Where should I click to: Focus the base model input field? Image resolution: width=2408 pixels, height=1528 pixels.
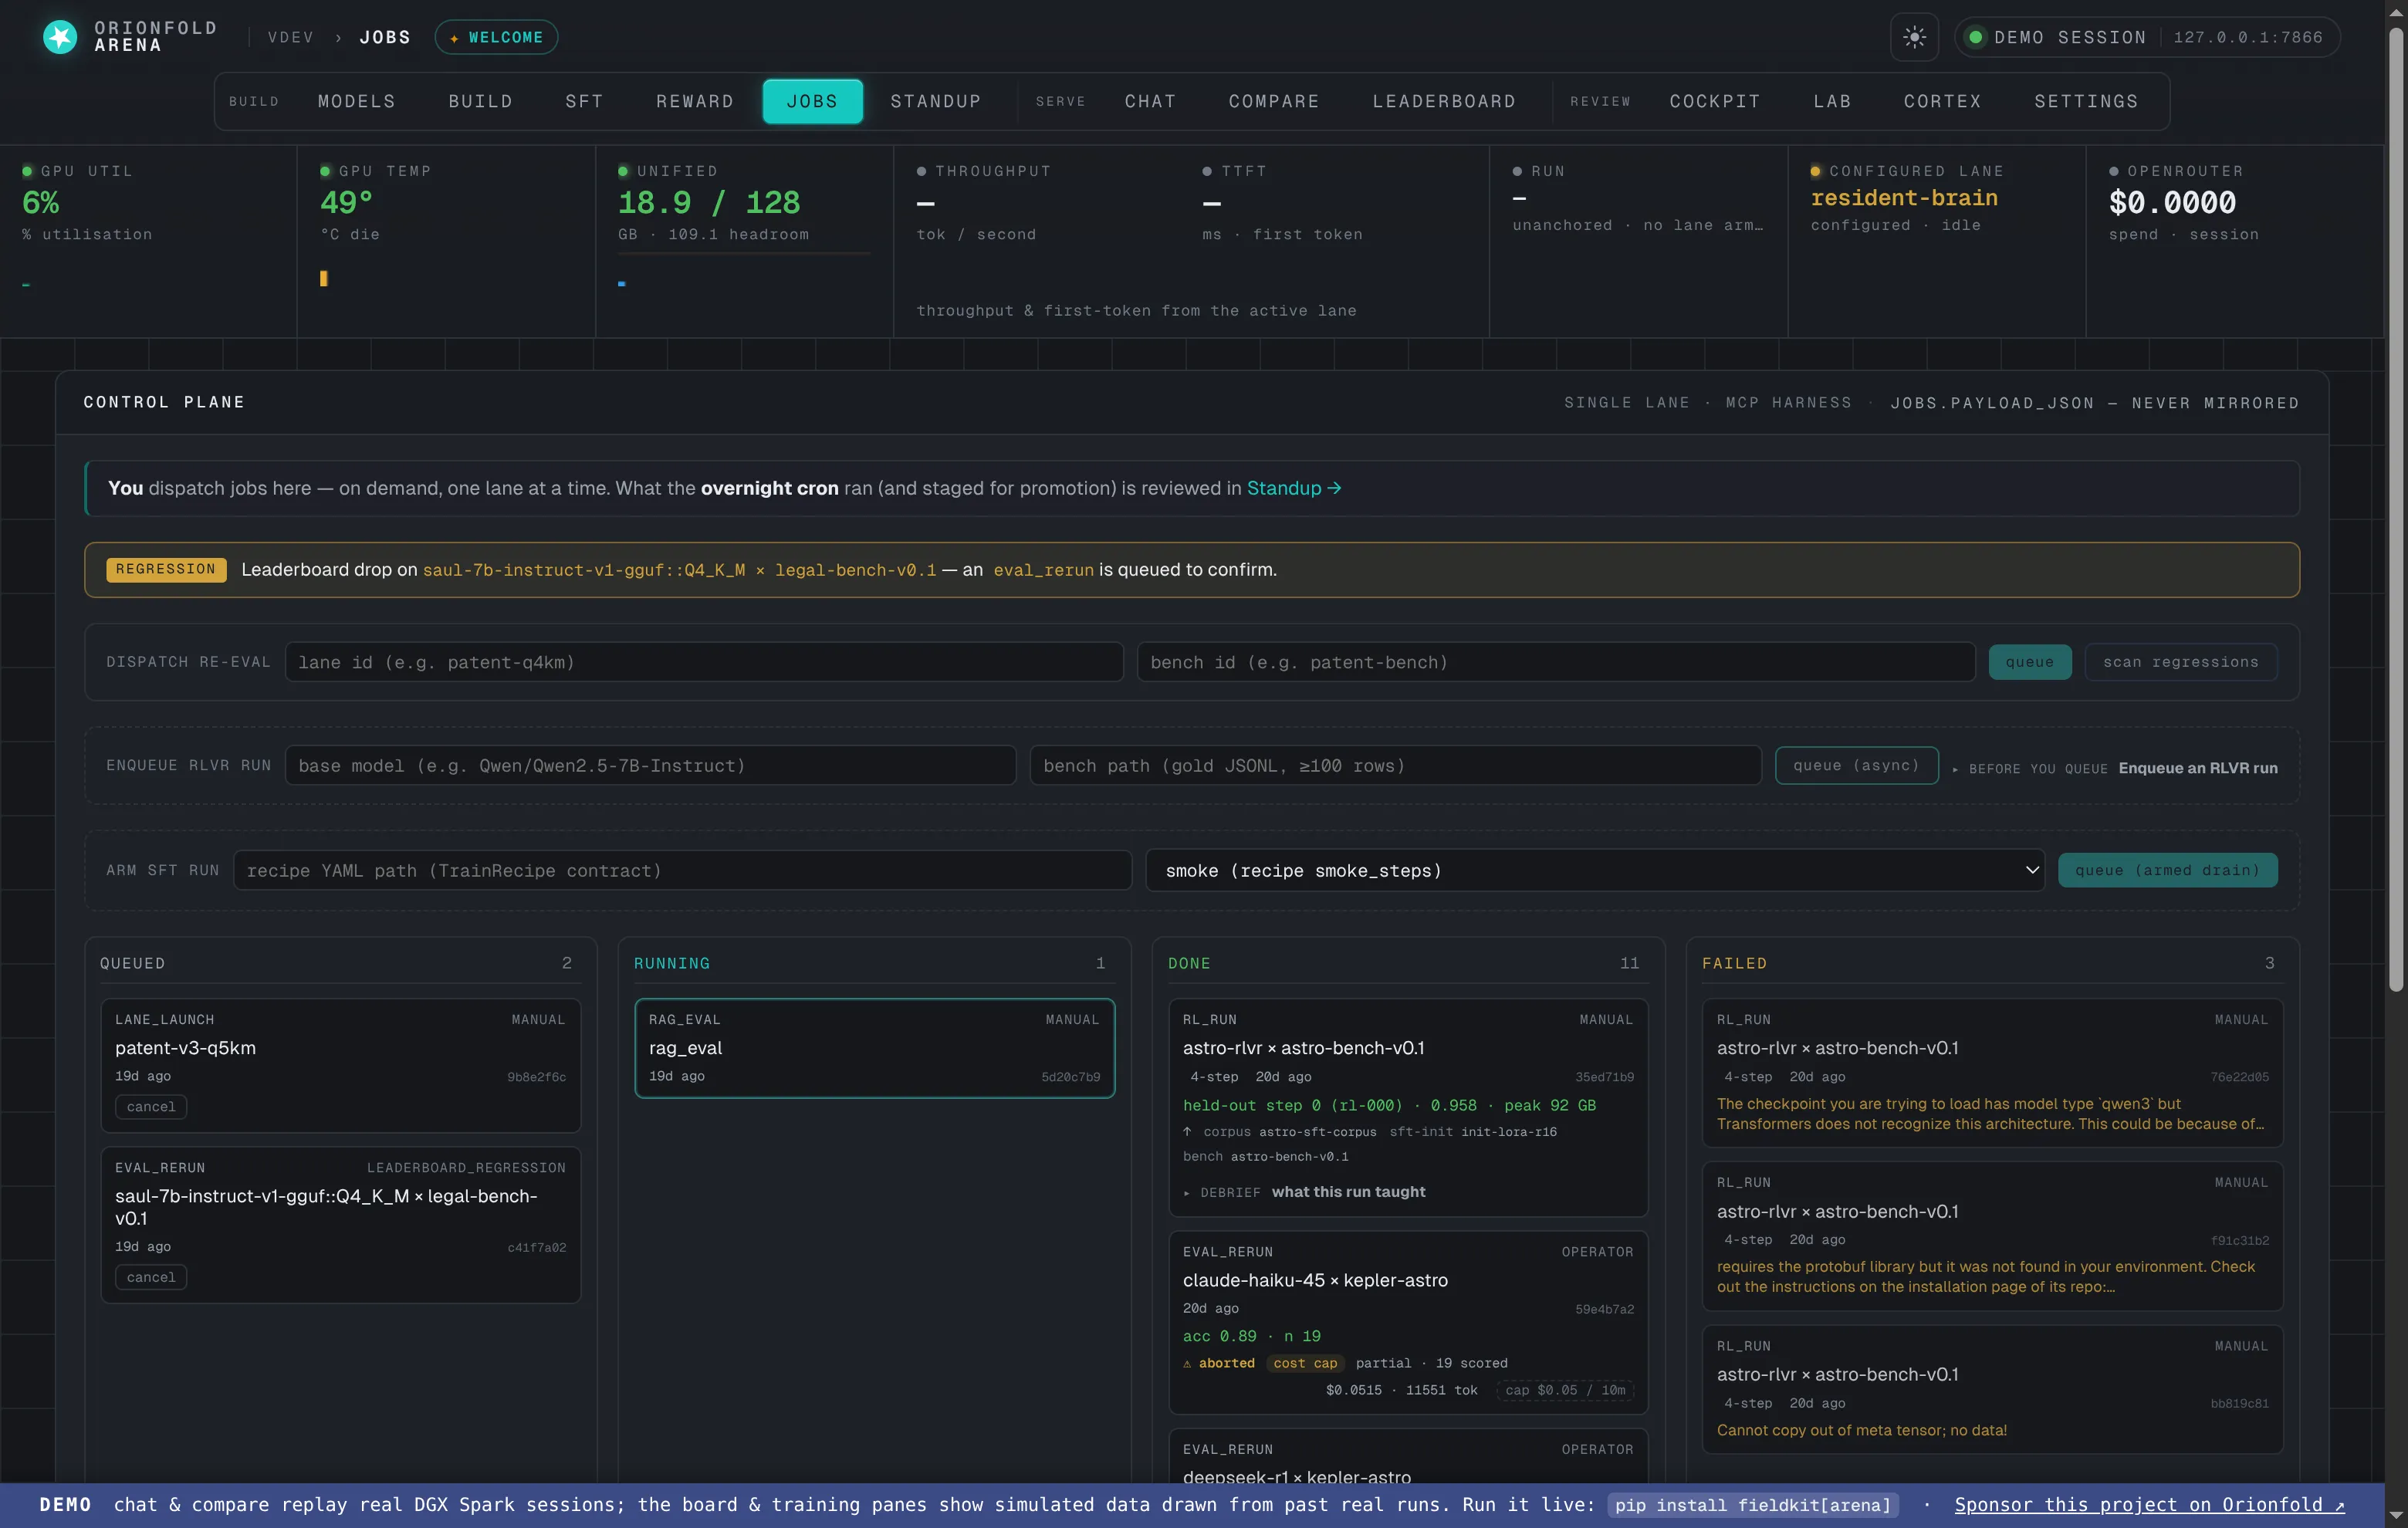coord(650,766)
